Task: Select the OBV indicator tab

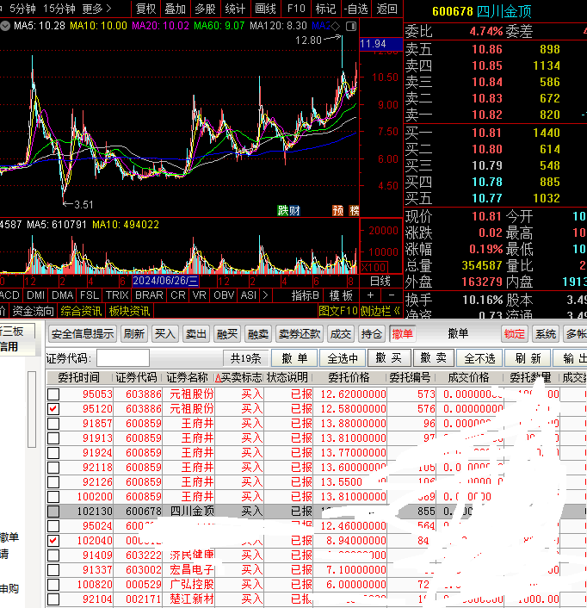Action: click(x=224, y=295)
